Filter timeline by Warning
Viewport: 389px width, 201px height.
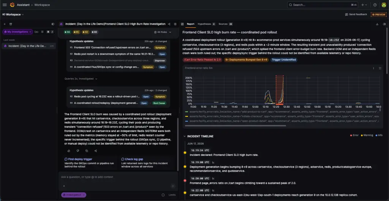click(x=367, y=135)
